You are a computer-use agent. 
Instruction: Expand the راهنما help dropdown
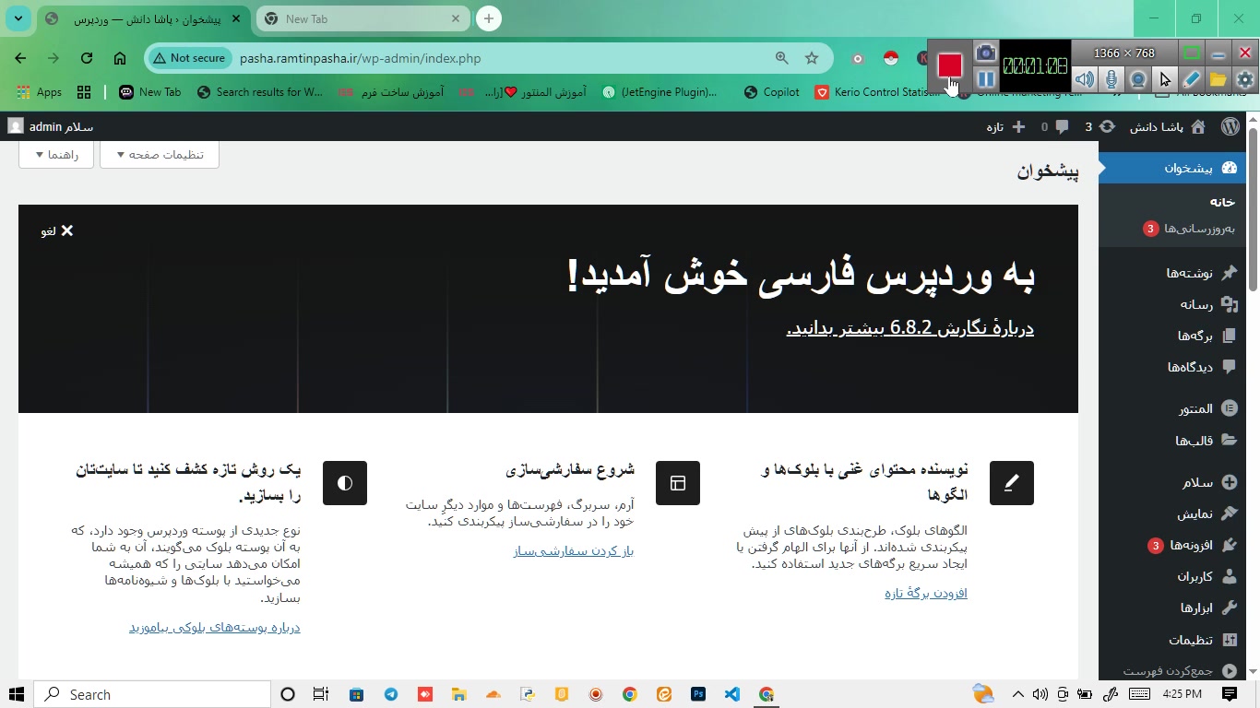point(56,154)
